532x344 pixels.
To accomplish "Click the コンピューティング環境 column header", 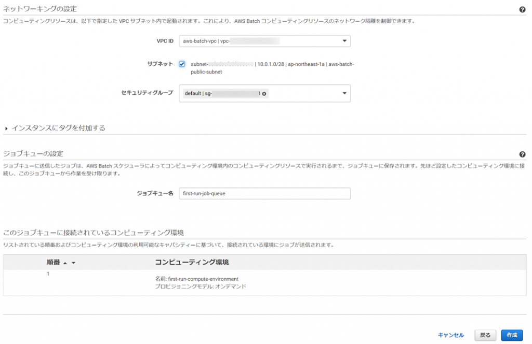I will point(192,262).
